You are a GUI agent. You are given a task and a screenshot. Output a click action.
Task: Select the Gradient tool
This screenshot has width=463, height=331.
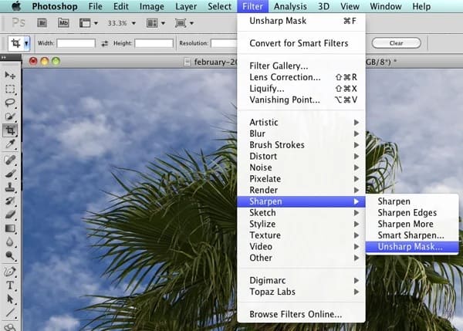point(10,228)
